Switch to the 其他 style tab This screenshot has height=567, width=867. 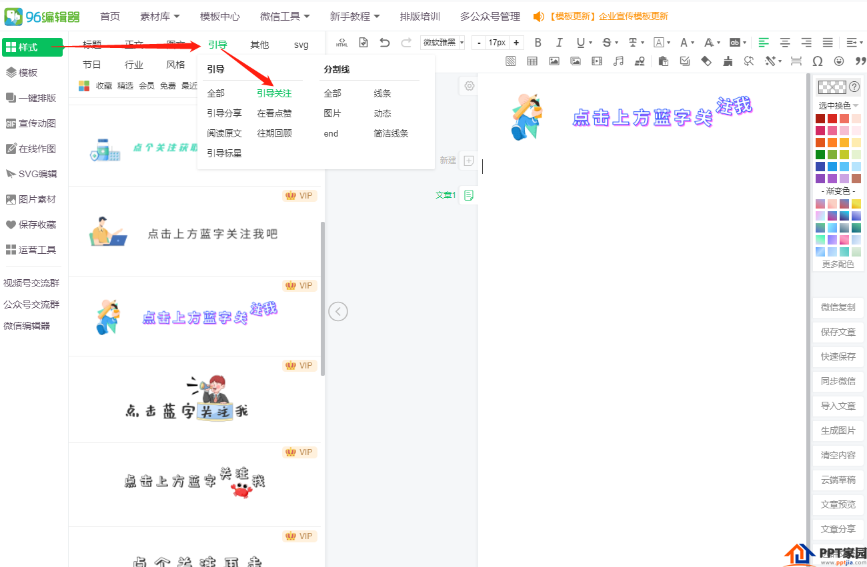(x=259, y=45)
